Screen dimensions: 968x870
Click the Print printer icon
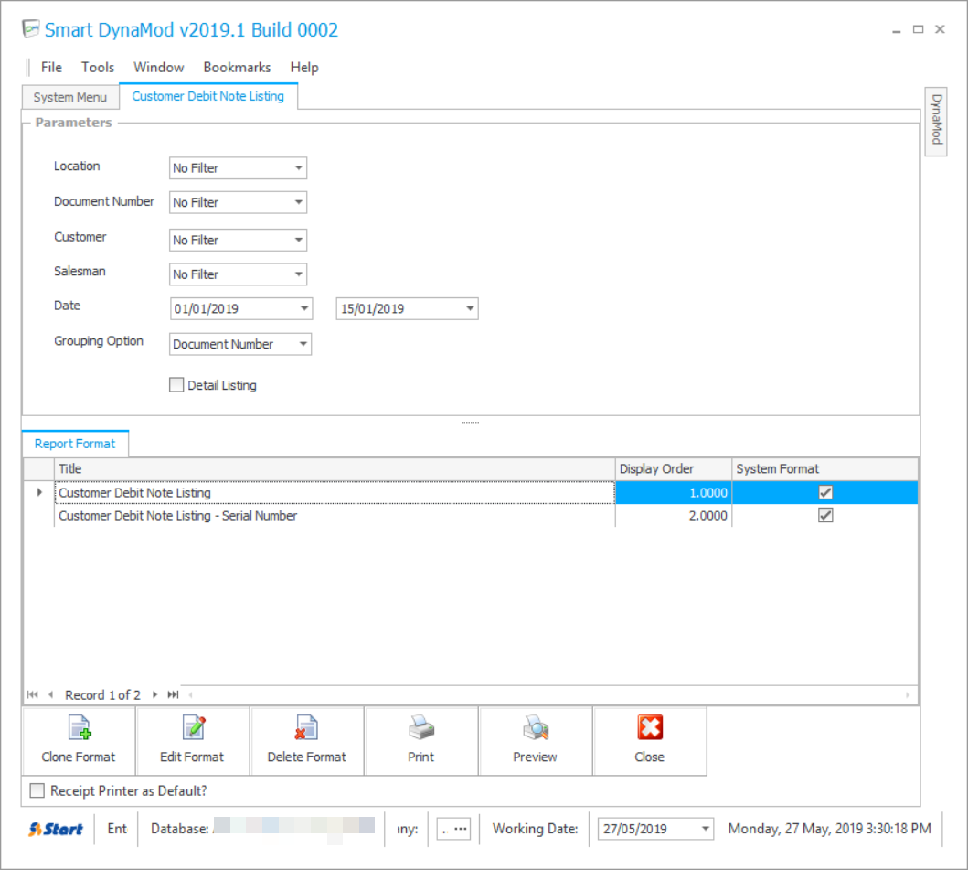coord(421,728)
